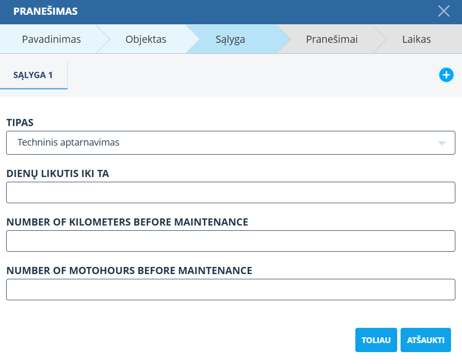Cancel with the Atšaukti button
The width and height of the screenshot is (462, 364).
[425, 340]
